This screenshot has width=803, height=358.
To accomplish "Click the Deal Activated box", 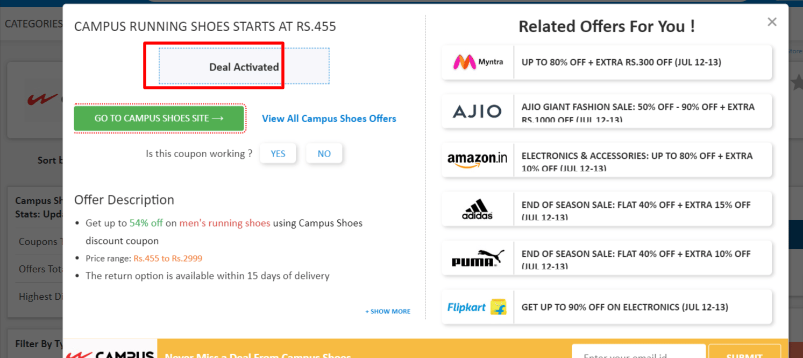I will coord(244,67).
